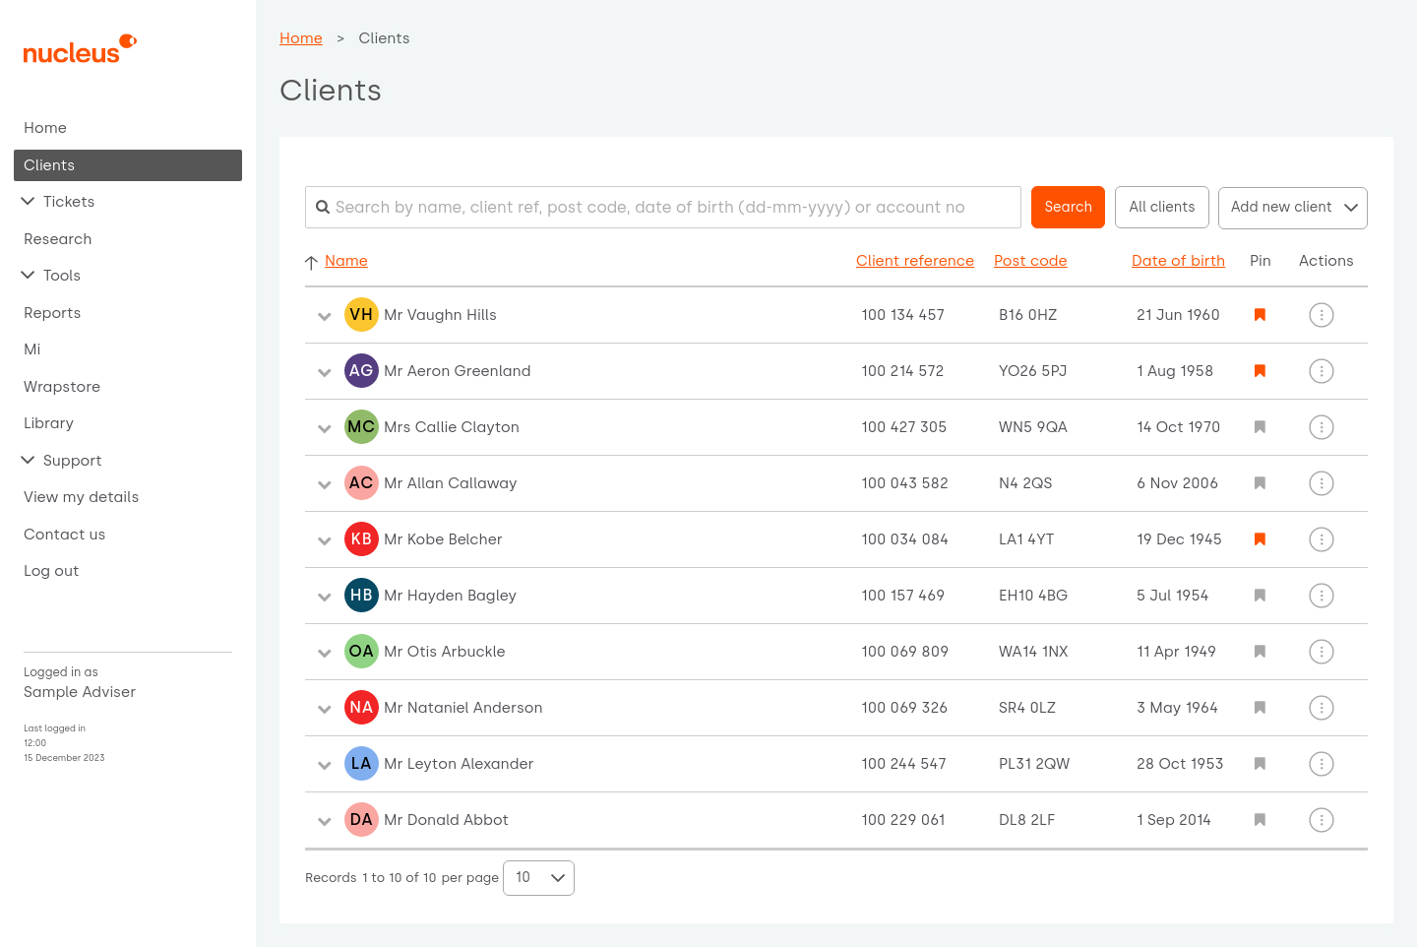Click the magnifier icon in search box
Screen dimensions: 1417x947
tap(322, 208)
